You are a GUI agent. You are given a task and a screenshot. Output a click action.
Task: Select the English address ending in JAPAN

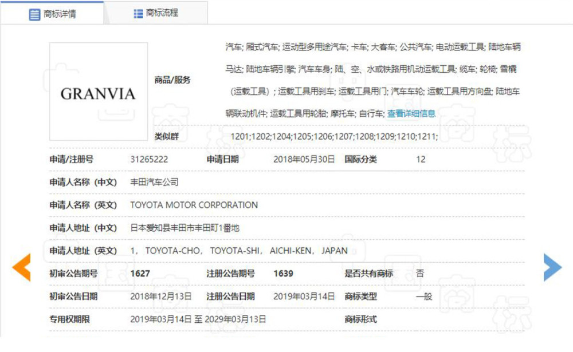pyautogui.click(x=239, y=251)
